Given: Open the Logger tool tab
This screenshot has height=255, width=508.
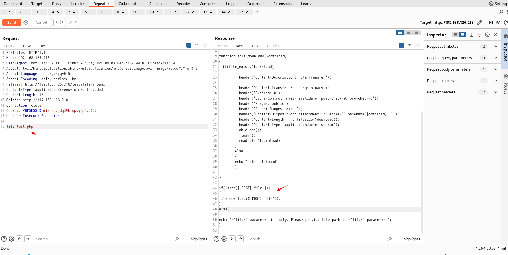Looking at the screenshot, I should tap(232, 4).
